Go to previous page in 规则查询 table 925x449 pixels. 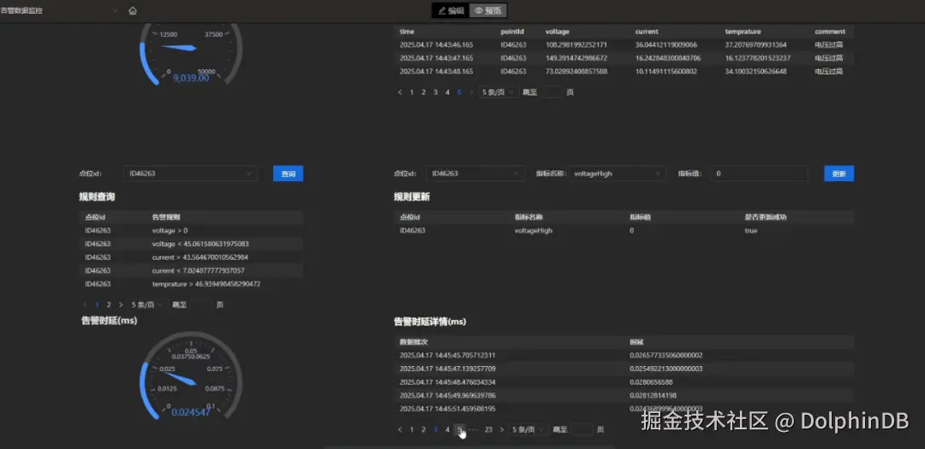85,304
